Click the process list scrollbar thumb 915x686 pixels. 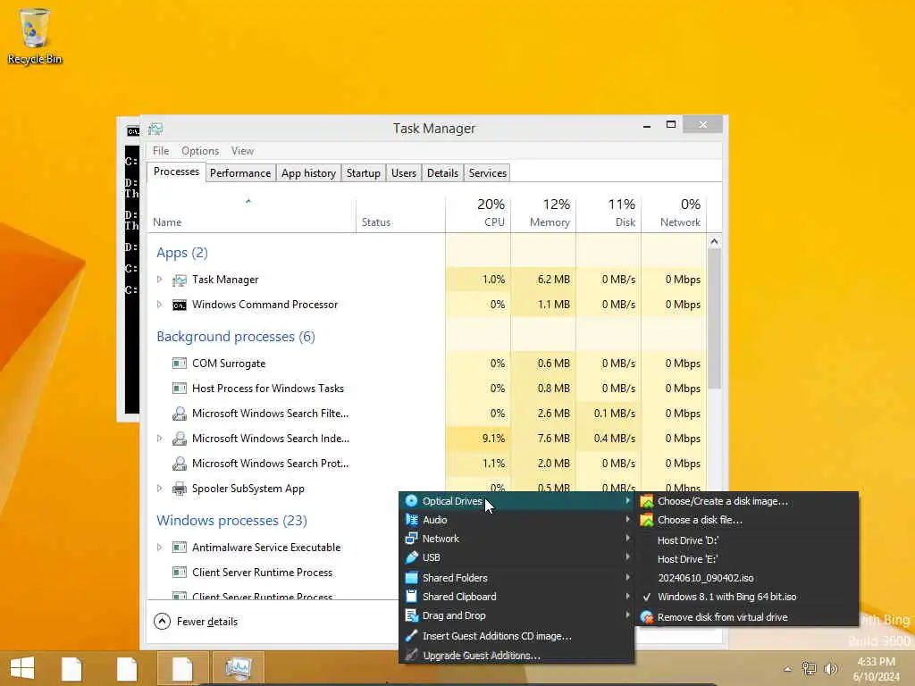pyautogui.click(x=714, y=319)
